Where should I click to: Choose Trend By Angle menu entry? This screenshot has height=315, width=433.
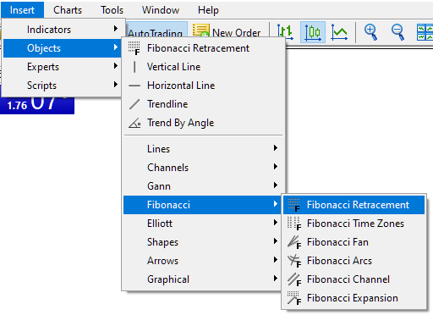(203, 123)
